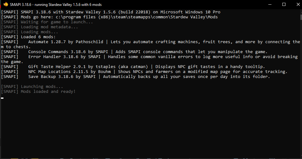Image resolution: width=302 pixels, height=159 pixels.
Task: Open the SMAPI window icon system menu
Action: [6, 4]
